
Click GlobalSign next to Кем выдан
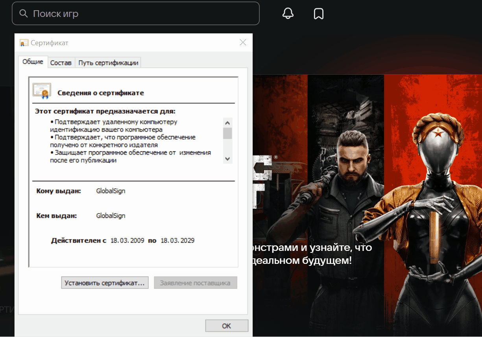pos(111,216)
